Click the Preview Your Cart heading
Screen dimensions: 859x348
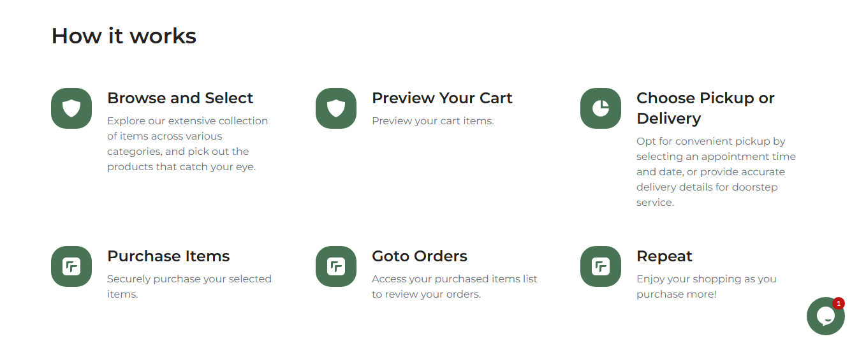442,98
